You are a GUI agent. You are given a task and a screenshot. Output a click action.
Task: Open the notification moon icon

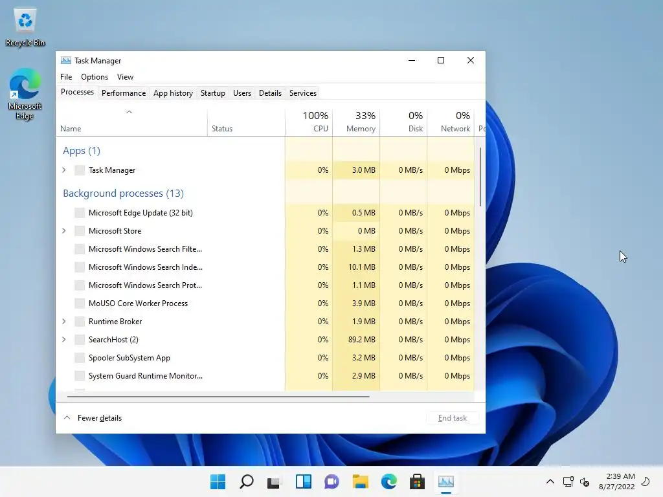click(646, 481)
